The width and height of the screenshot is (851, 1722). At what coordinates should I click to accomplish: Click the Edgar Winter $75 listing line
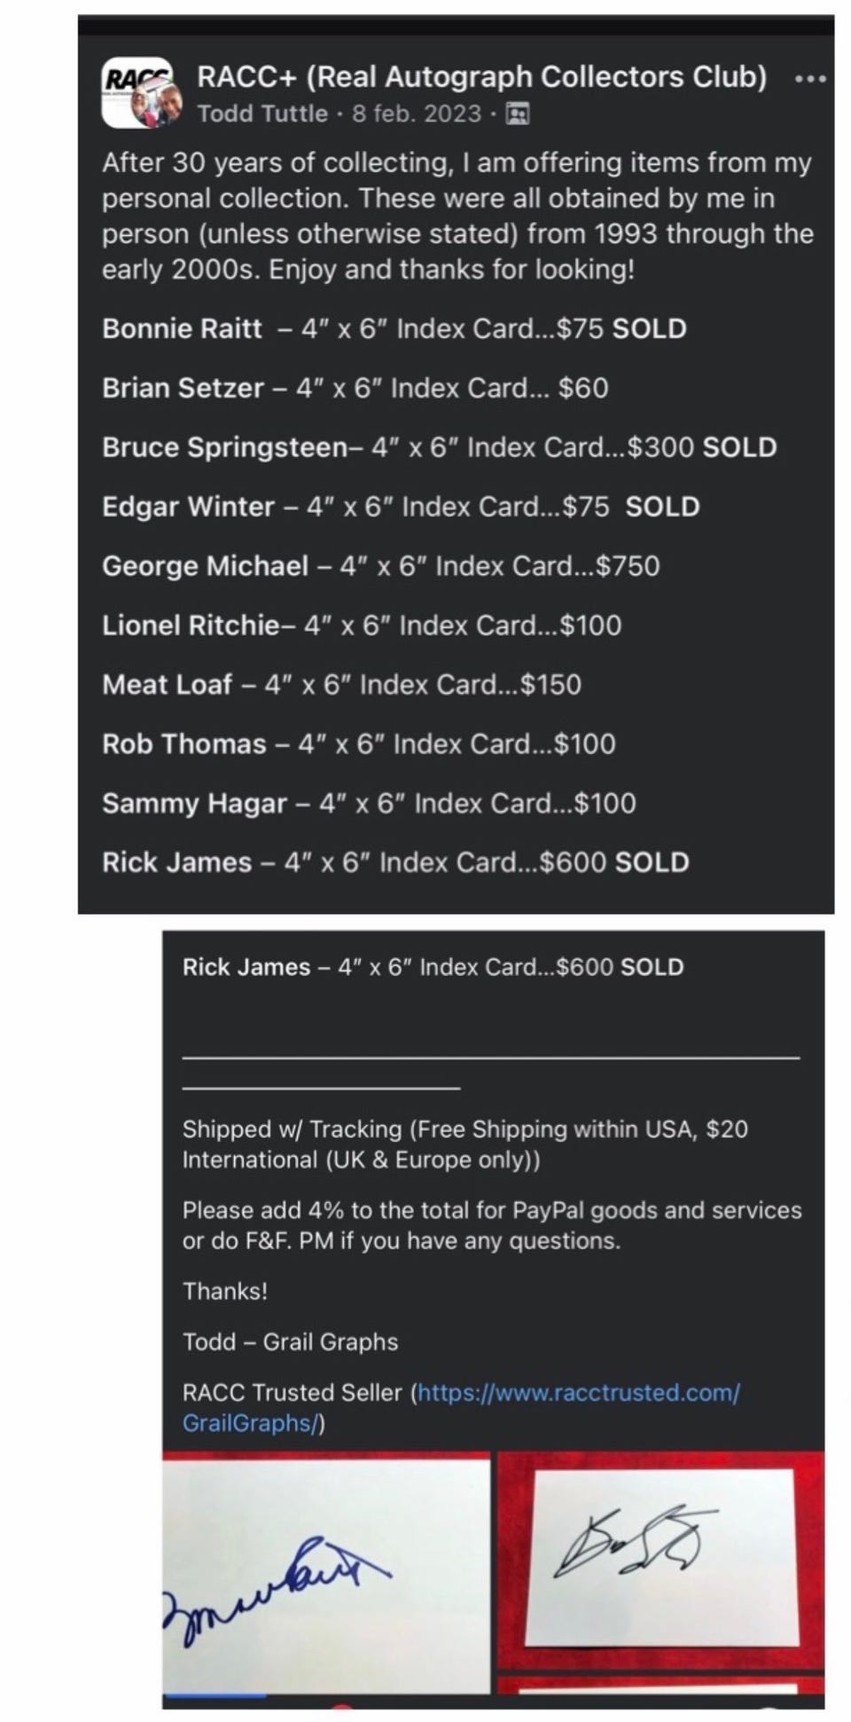(401, 507)
